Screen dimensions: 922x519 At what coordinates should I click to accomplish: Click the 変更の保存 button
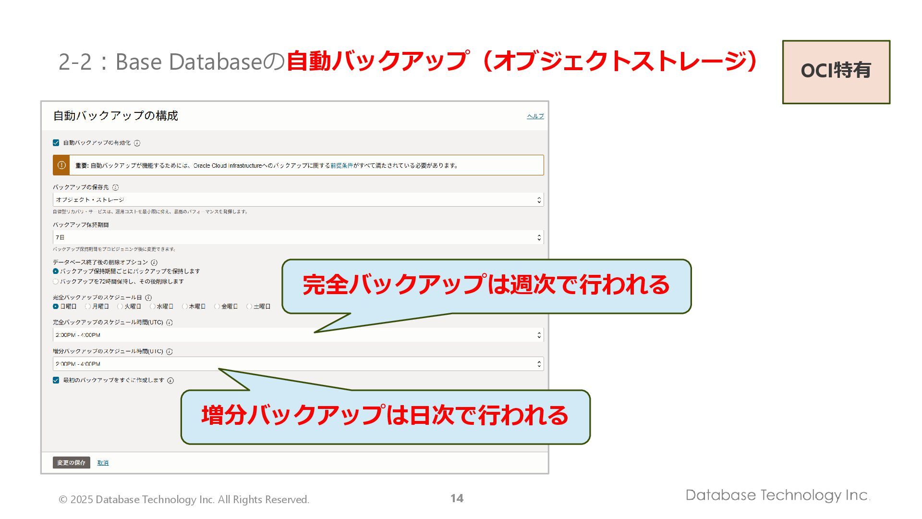pos(71,463)
